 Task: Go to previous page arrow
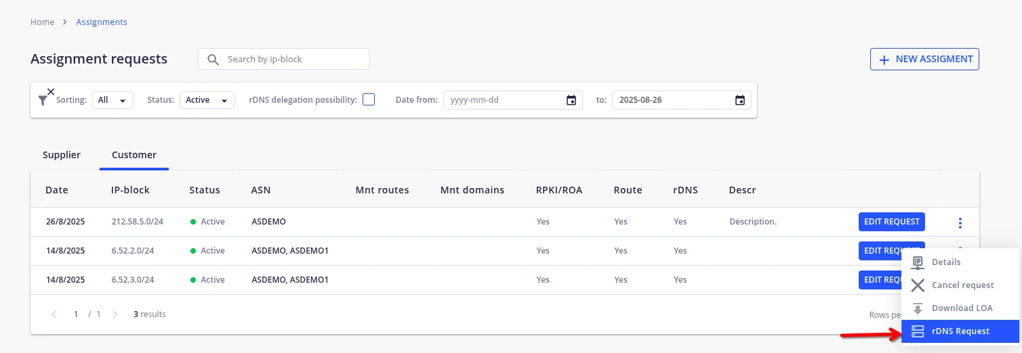point(55,314)
